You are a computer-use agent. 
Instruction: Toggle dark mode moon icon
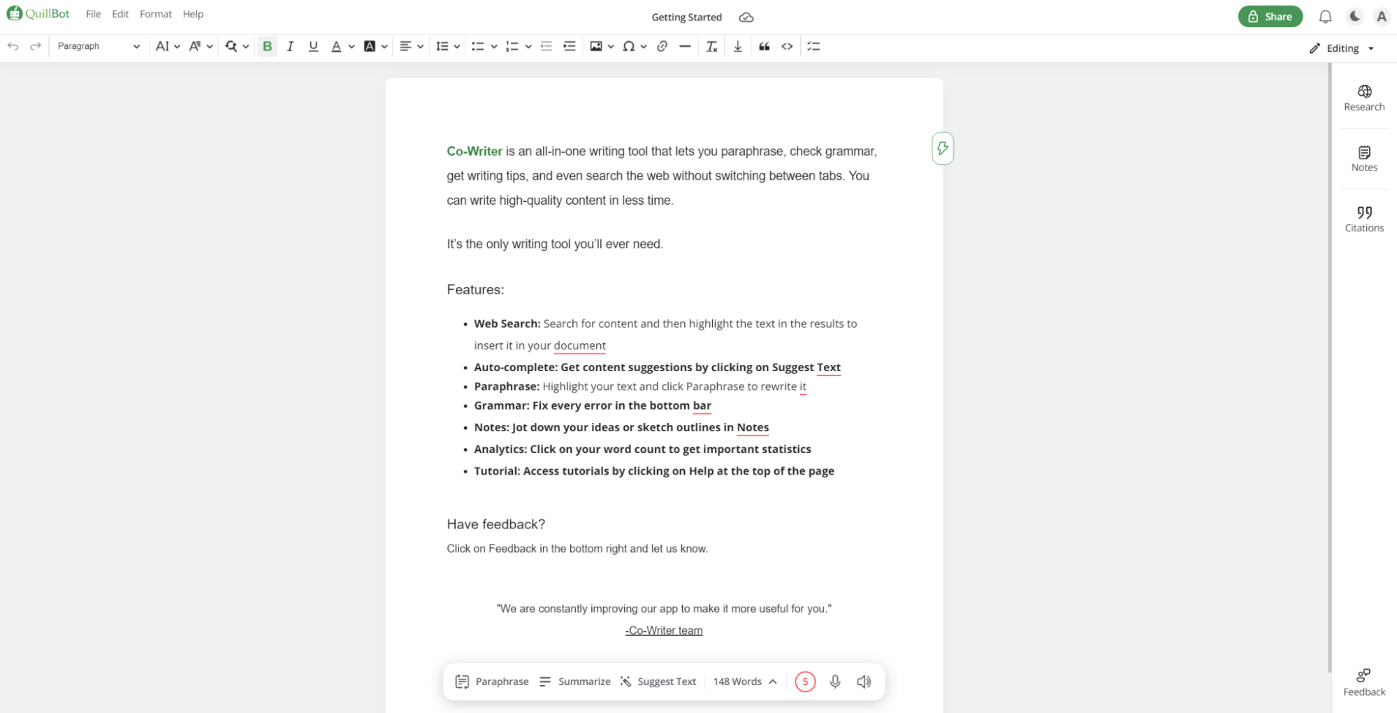point(1354,16)
